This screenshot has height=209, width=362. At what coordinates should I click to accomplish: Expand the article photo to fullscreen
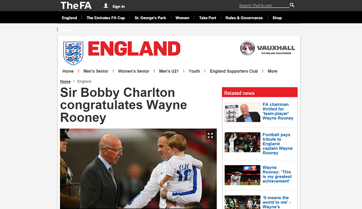(210, 135)
